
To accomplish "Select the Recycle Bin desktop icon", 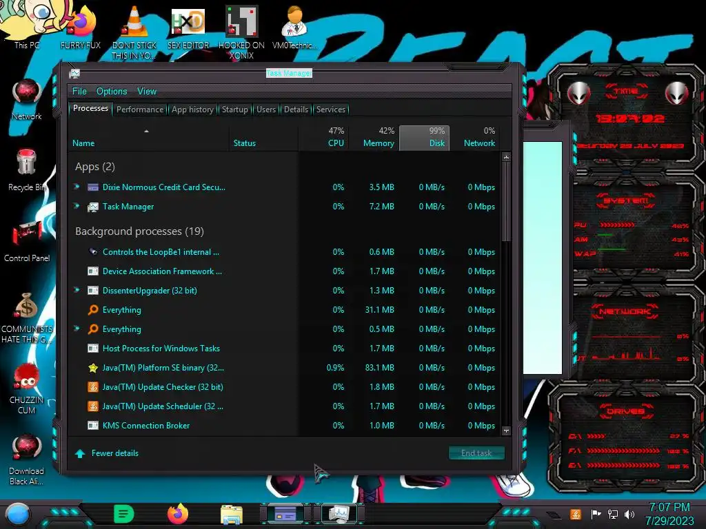I will pyautogui.click(x=27, y=170).
